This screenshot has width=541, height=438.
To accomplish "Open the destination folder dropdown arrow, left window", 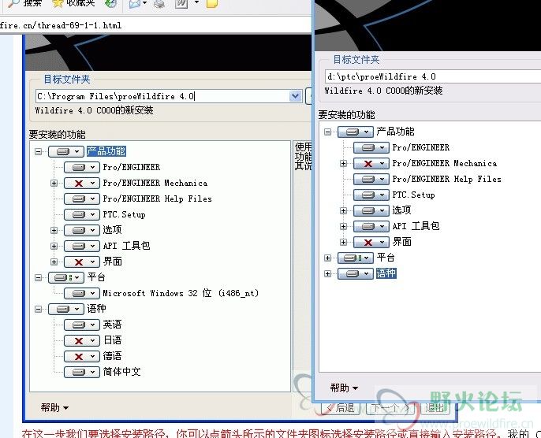I will tap(295, 96).
